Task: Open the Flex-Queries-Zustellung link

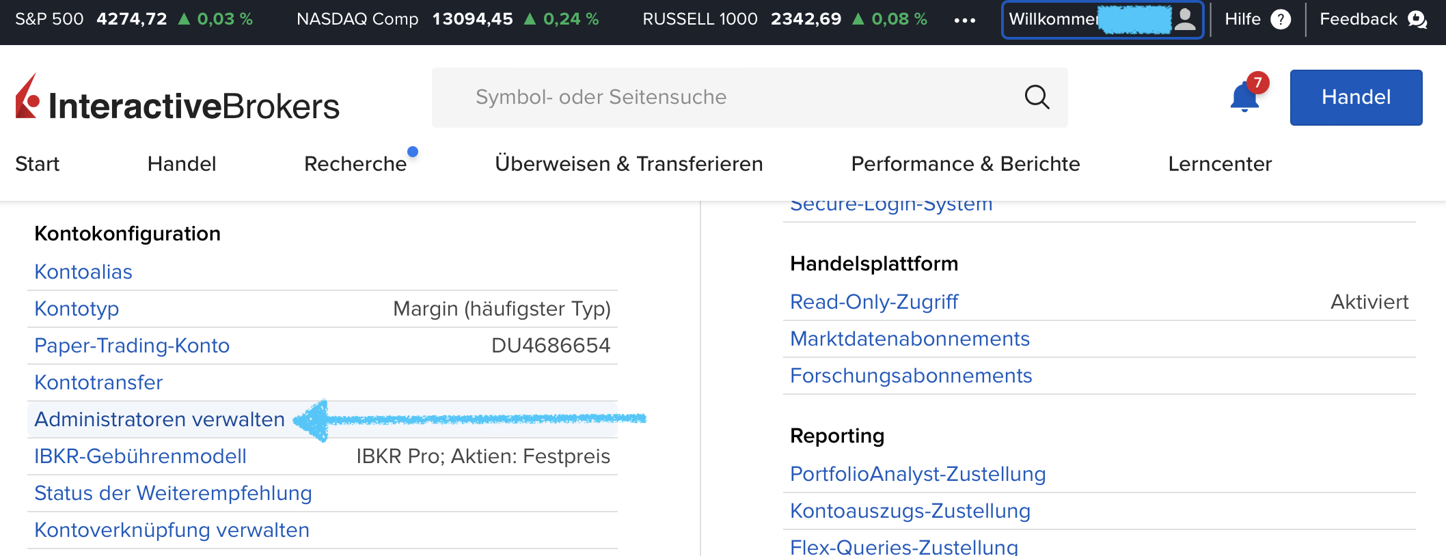Action: point(904,547)
